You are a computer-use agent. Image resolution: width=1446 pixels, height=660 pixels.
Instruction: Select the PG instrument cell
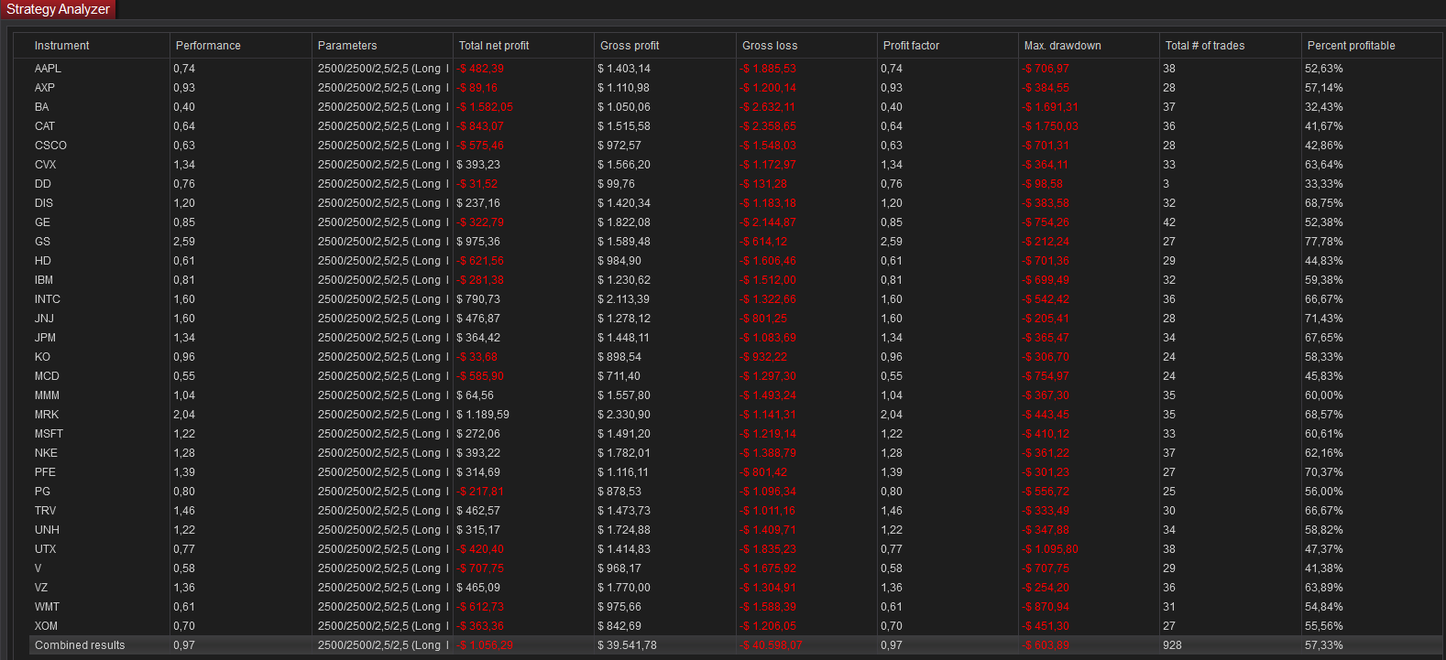(x=42, y=492)
